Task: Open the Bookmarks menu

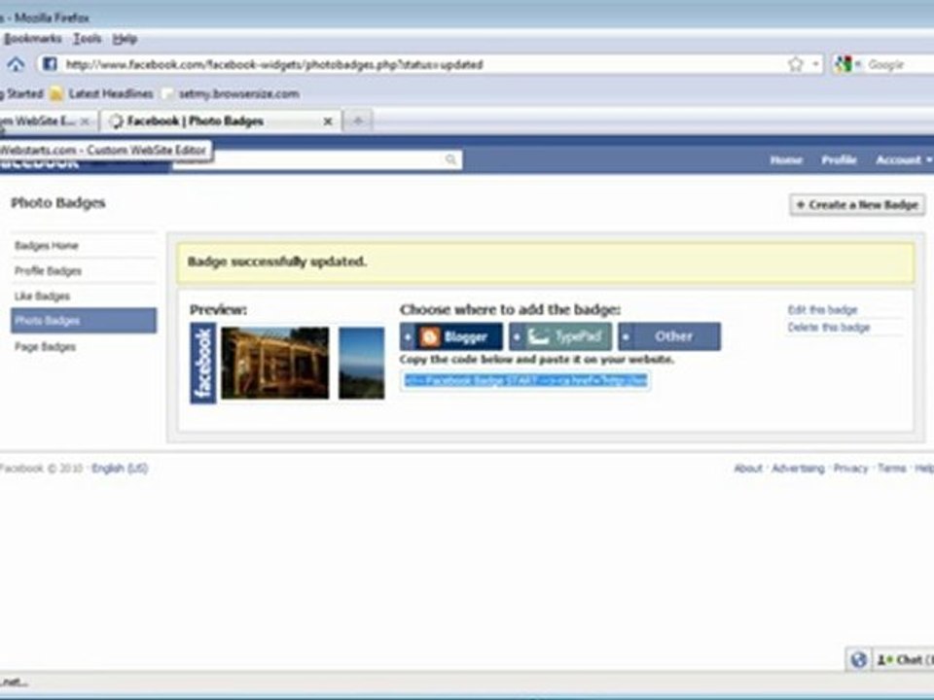Action: pos(32,39)
